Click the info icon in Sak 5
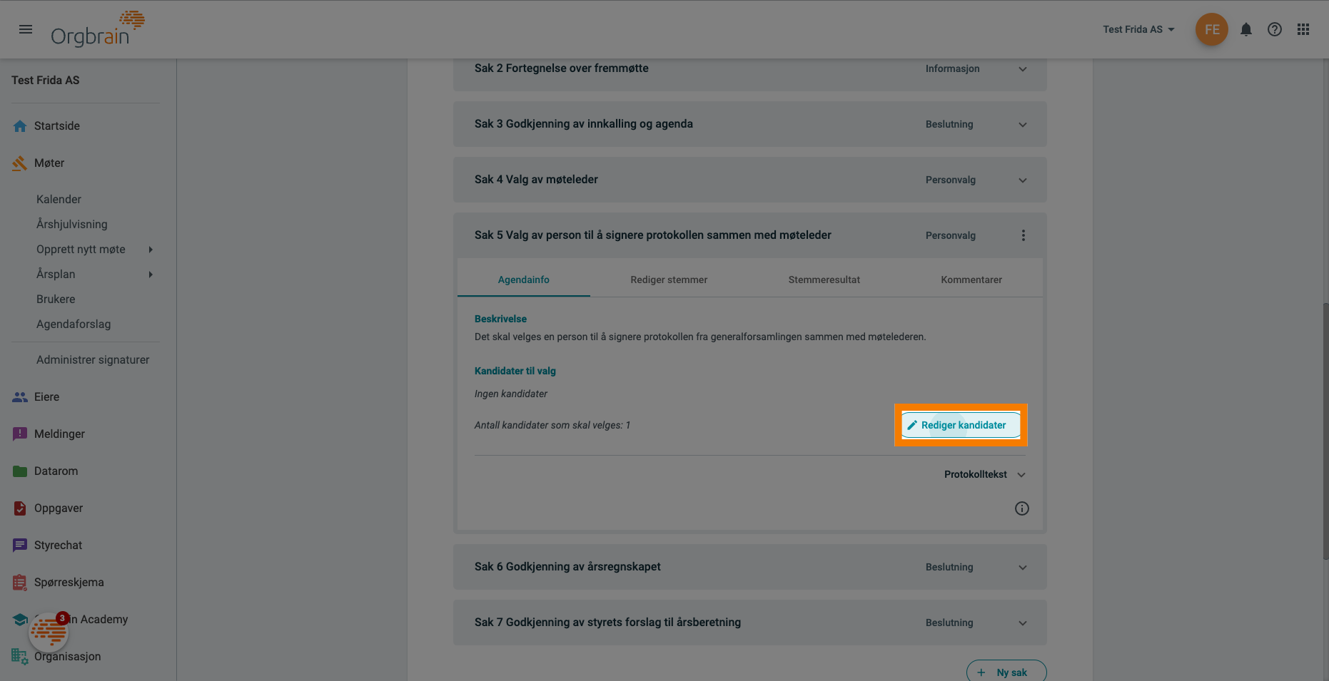Image resolution: width=1329 pixels, height=681 pixels. tap(1022, 508)
